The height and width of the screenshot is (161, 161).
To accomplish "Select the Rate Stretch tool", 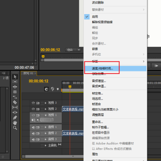I will (x=15, y=97).
